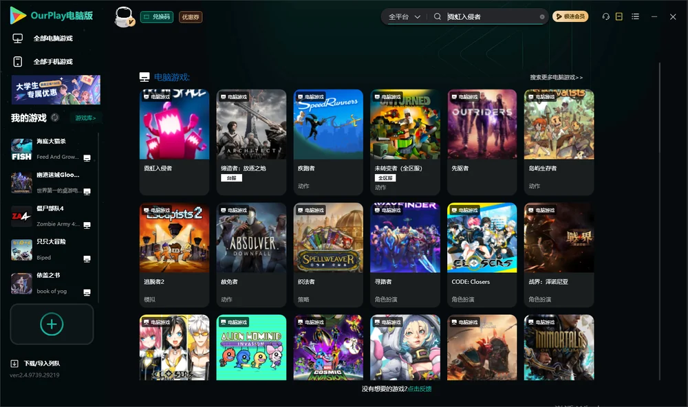Expand the 全平台 platform dropdown
The height and width of the screenshot is (407, 688).
point(404,16)
